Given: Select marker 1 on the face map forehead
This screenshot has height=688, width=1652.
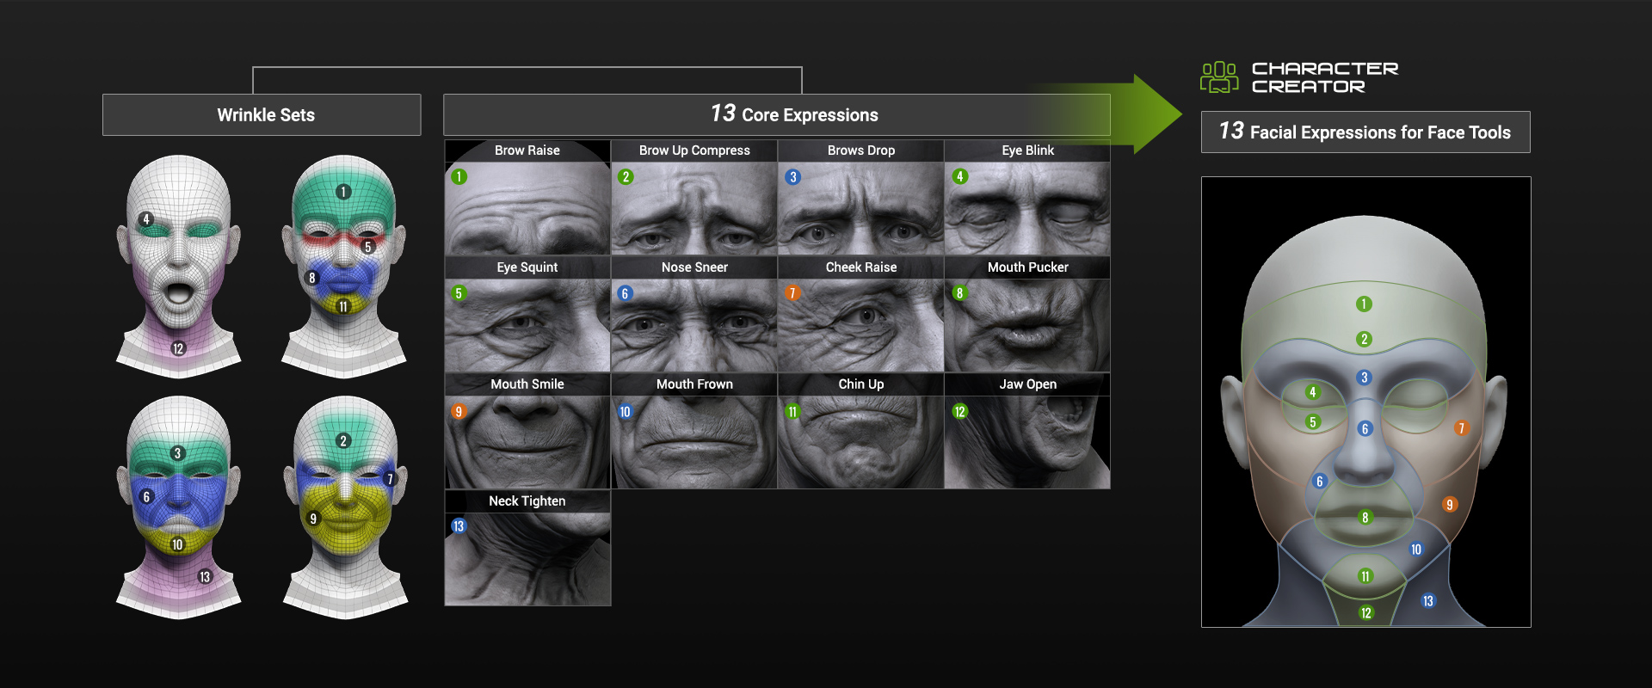Looking at the screenshot, I should tap(1364, 304).
